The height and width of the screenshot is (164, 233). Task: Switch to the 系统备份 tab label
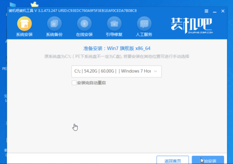[x=54, y=35]
